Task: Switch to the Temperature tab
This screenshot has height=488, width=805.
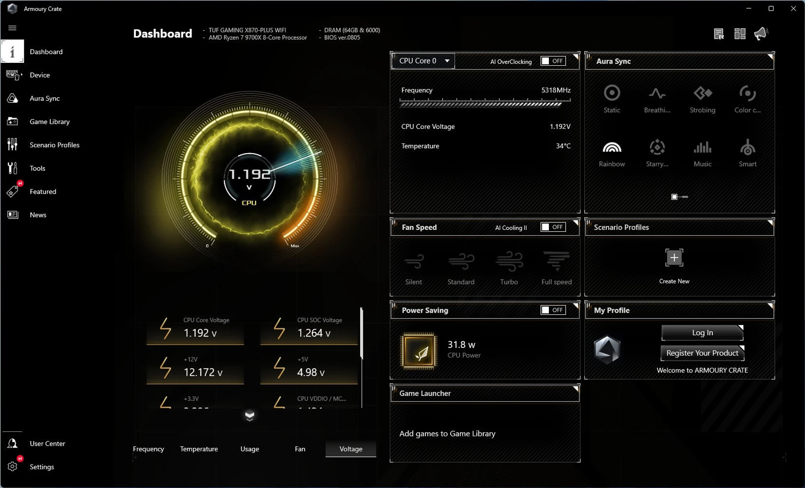Action: 199,449
